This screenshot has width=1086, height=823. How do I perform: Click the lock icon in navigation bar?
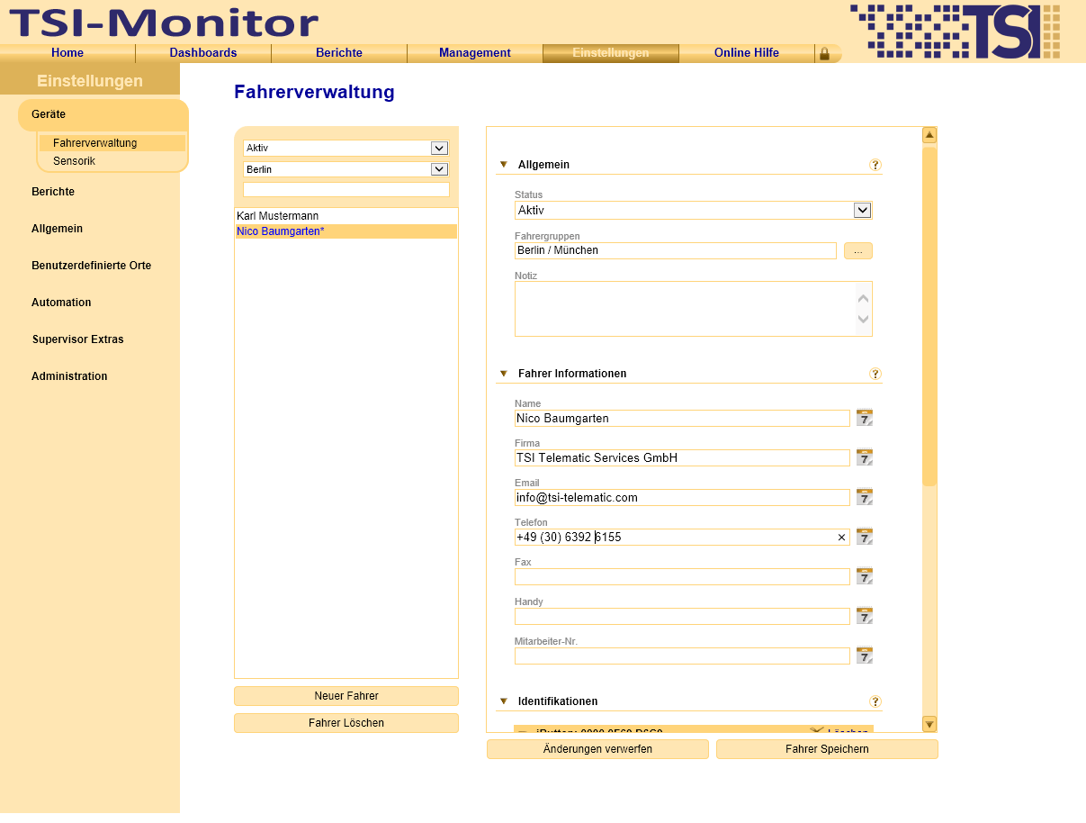tap(824, 54)
